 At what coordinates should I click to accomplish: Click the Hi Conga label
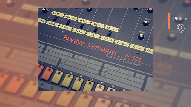[84, 21]
